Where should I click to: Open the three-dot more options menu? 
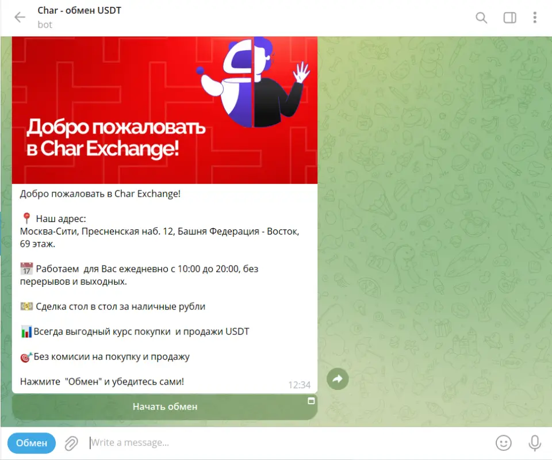click(x=535, y=17)
